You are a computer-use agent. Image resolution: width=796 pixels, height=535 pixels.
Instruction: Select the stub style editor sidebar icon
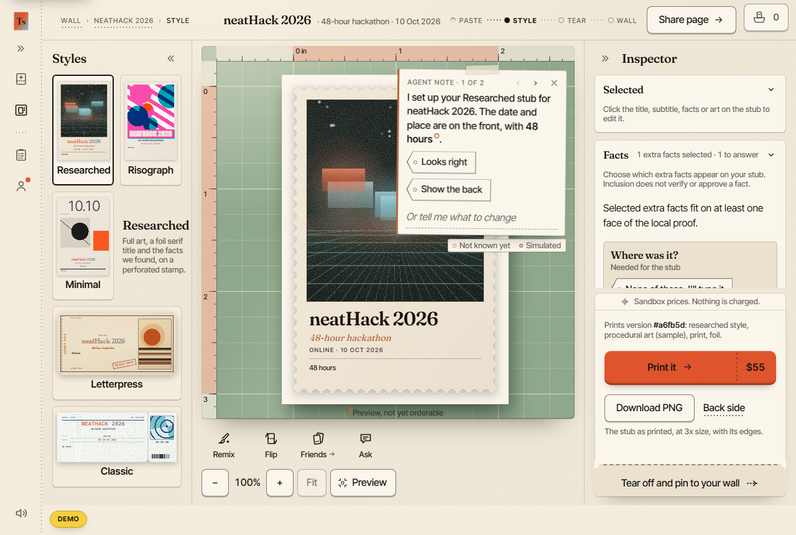21,110
